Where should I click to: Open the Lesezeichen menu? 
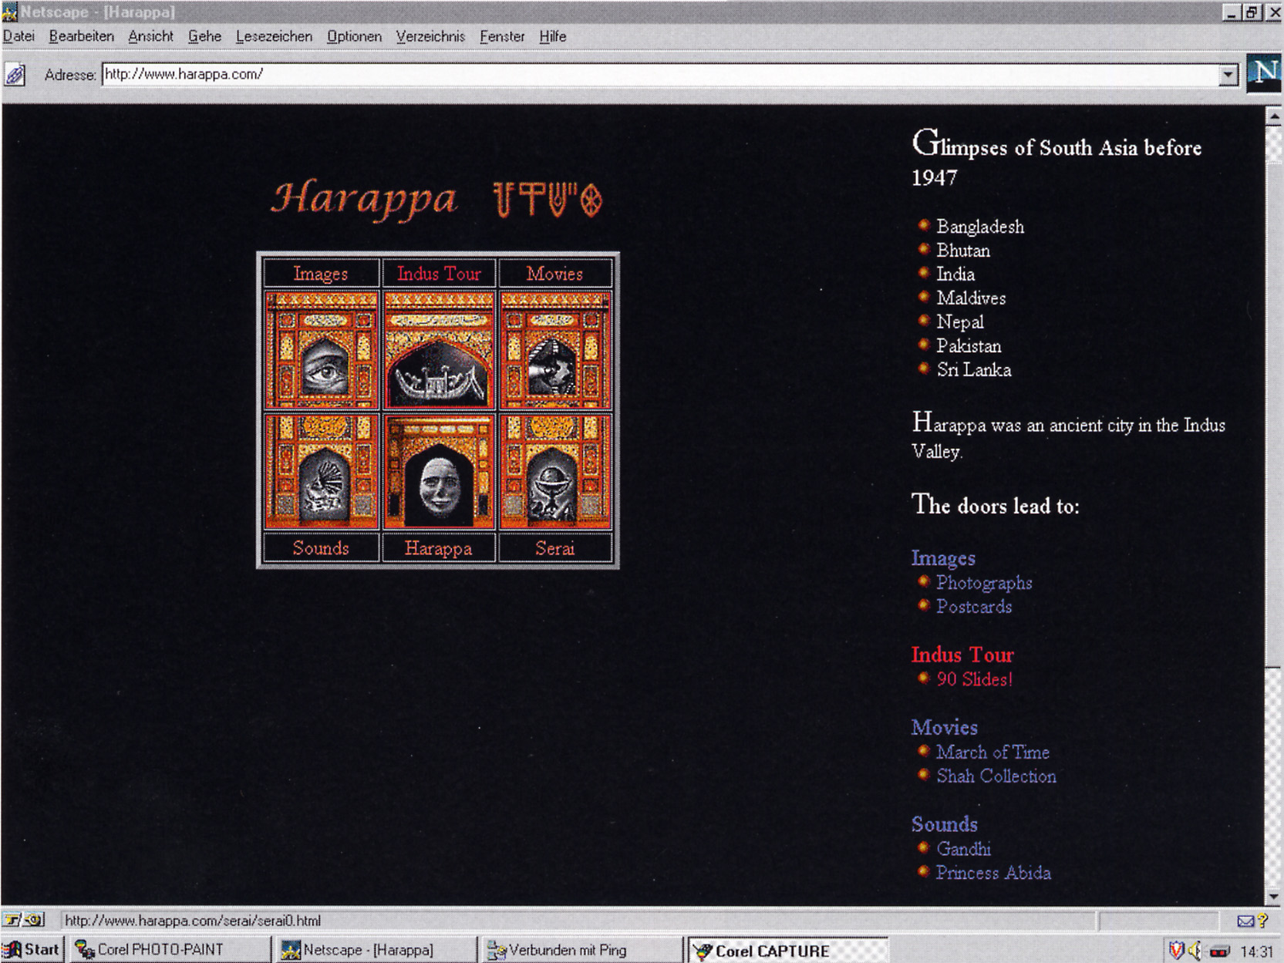(274, 36)
